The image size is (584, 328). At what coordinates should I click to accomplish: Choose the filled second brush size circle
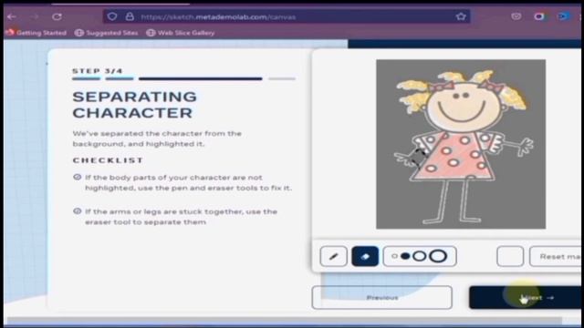tap(405, 256)
